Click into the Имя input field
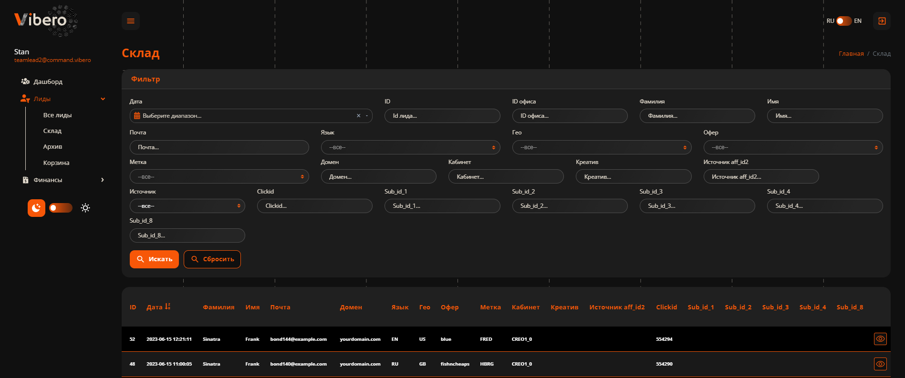This screenshot has height=378, width=905. 825,116
